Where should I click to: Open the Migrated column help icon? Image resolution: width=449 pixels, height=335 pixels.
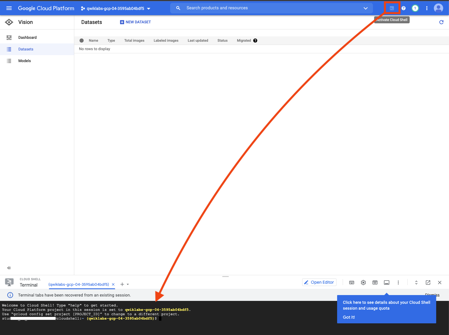point(255,41)
